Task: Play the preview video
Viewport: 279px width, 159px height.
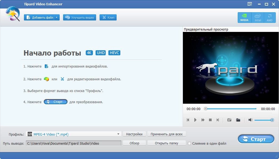Action: click(195, 120)
